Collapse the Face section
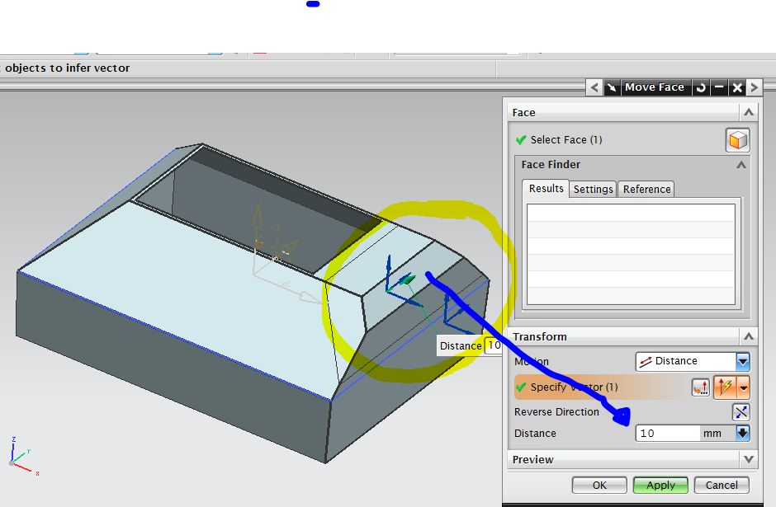 coord(748,112)
